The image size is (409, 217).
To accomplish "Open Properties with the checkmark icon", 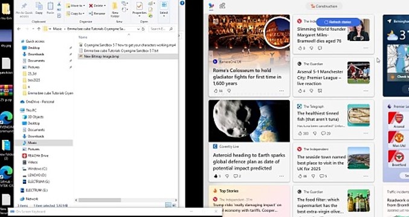I will pos(140,6).
